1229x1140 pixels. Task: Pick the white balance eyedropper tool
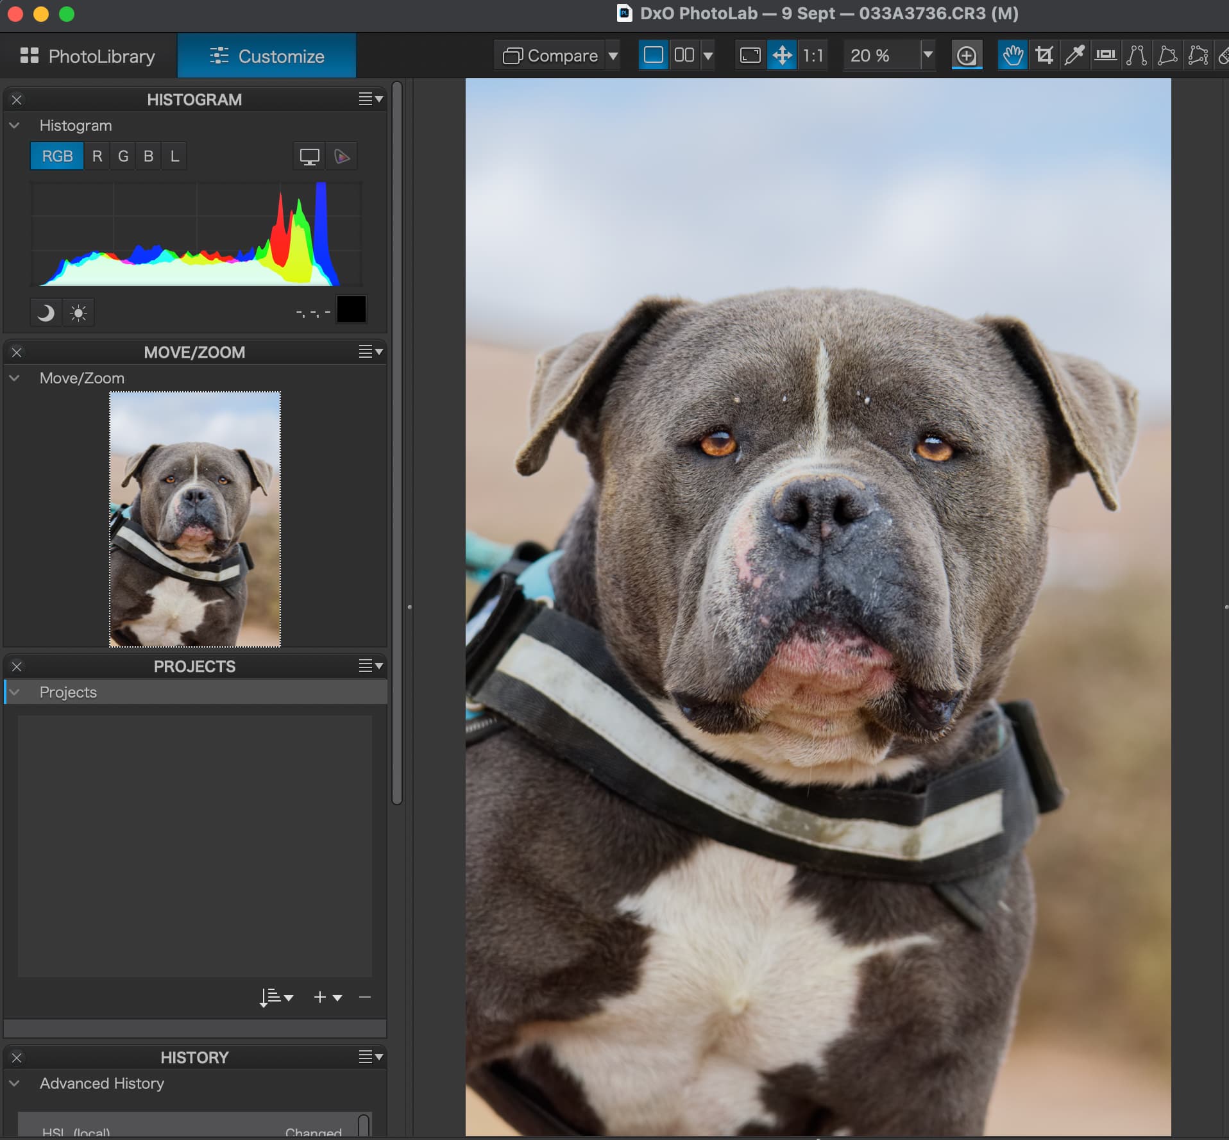[1074, 56]
